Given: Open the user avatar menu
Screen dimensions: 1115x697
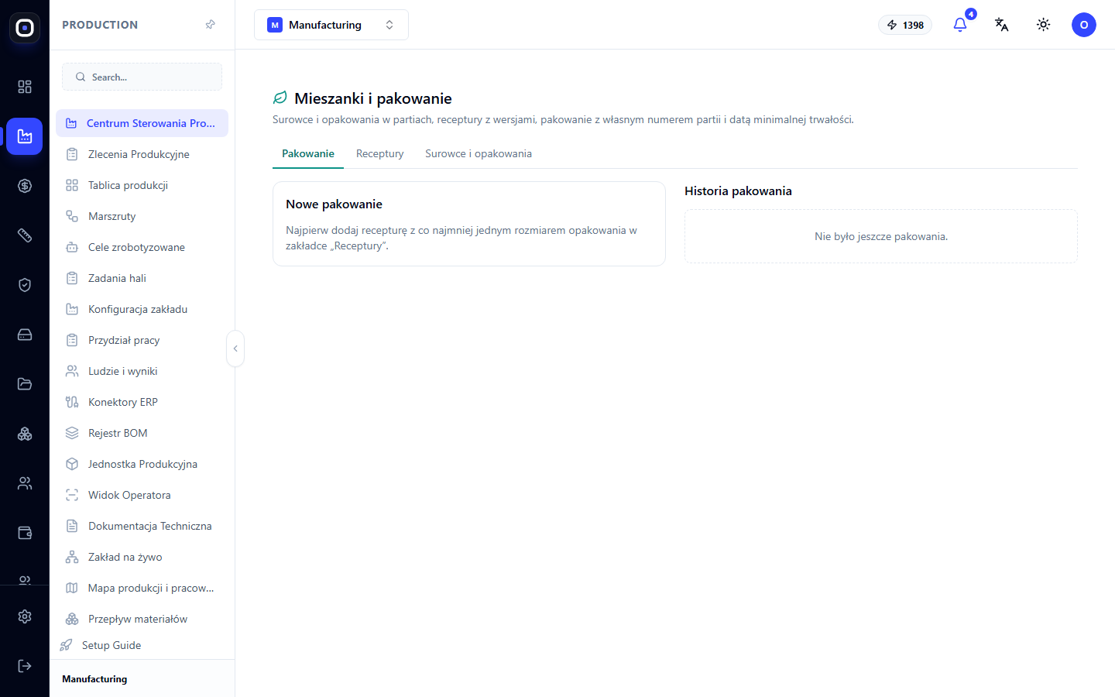Looking at the screenshot, I should (x=1084, y=25).
